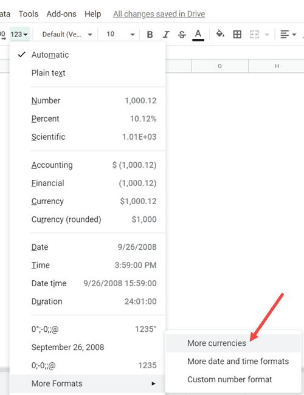Expand merge cells dropdown arrow

coord(267,34)
